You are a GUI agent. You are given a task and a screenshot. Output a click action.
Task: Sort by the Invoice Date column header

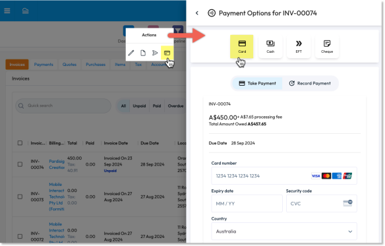click(x=116, y=143)
